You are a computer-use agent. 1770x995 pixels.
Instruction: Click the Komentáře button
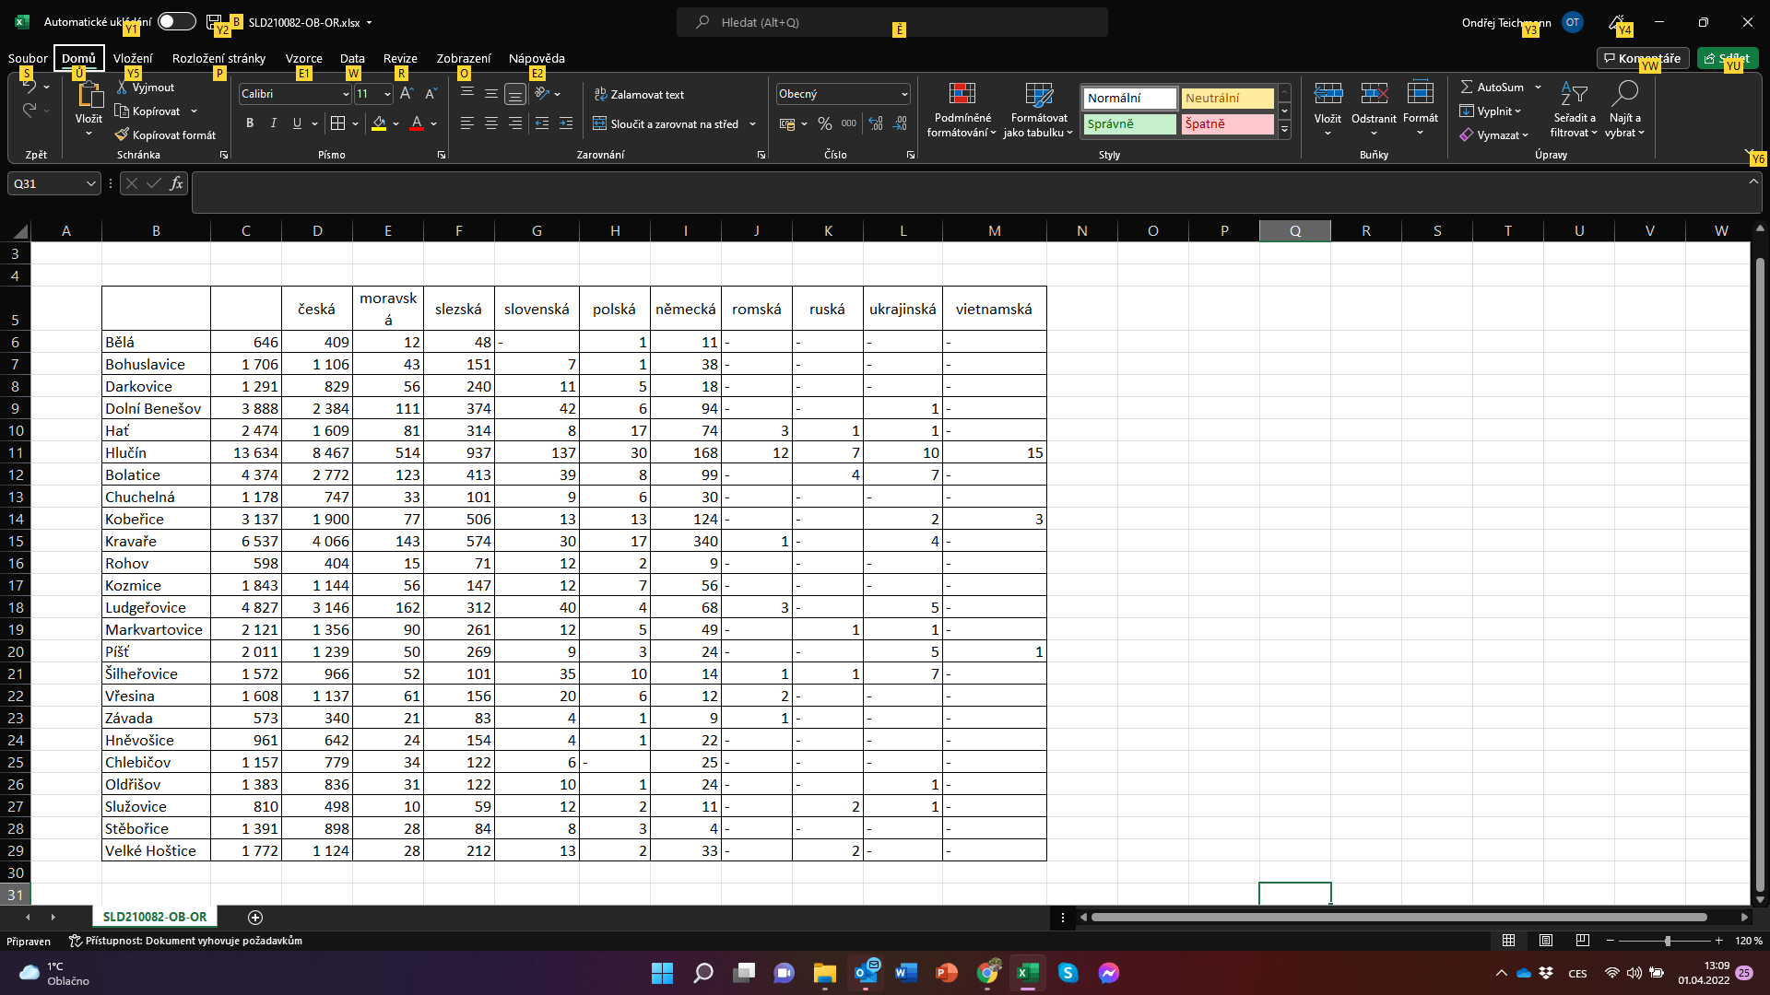pos(1643,58)
